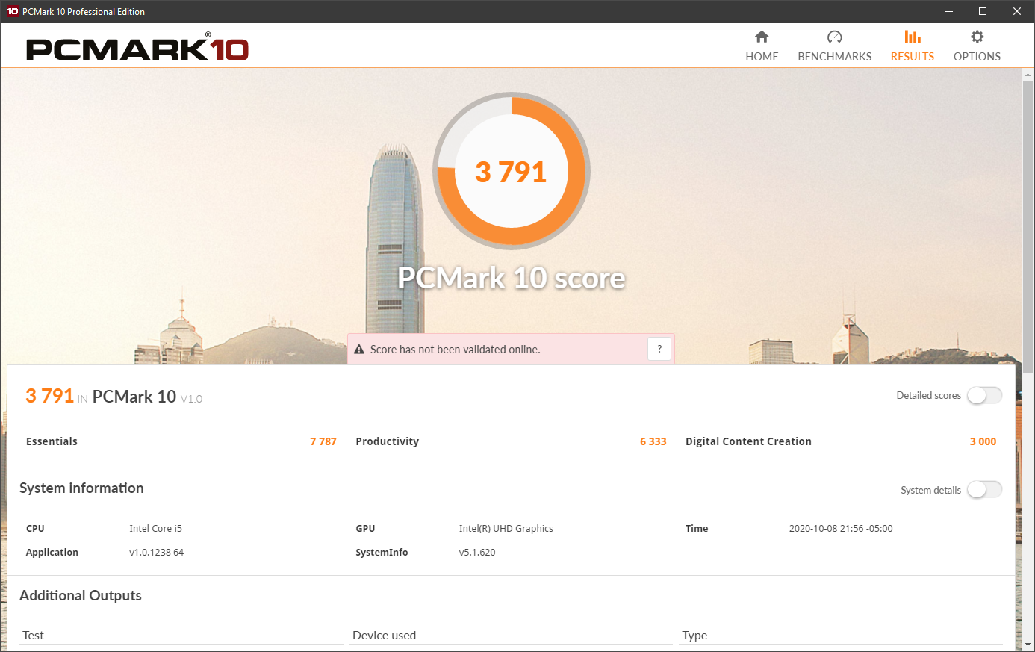
Task: Click the Productivity score 6 333
Action: coord(653,441)
